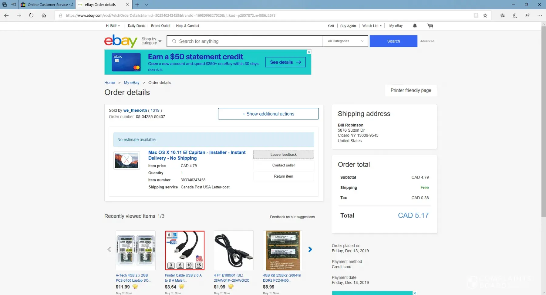Open the Printer friendly page
The width and height of the screenshot is (546, 295).
tap(411, 90)
